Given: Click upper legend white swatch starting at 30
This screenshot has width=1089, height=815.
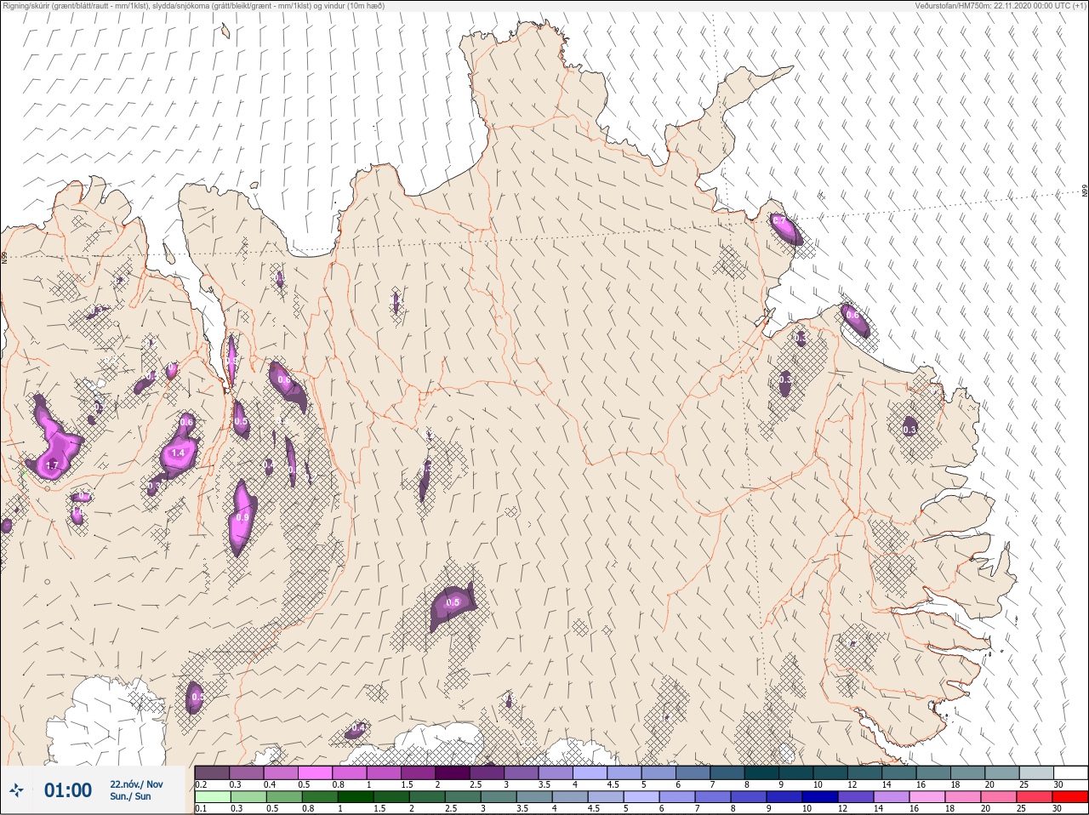Looking at the screenshot, I should tap(1070, 772).
